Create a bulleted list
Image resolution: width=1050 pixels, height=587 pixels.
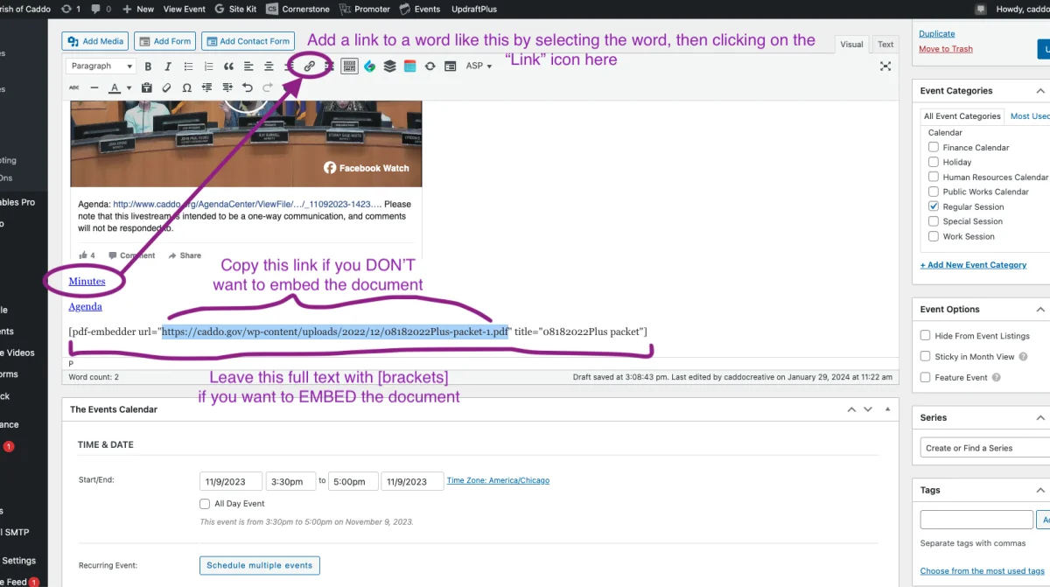point(188,66)
